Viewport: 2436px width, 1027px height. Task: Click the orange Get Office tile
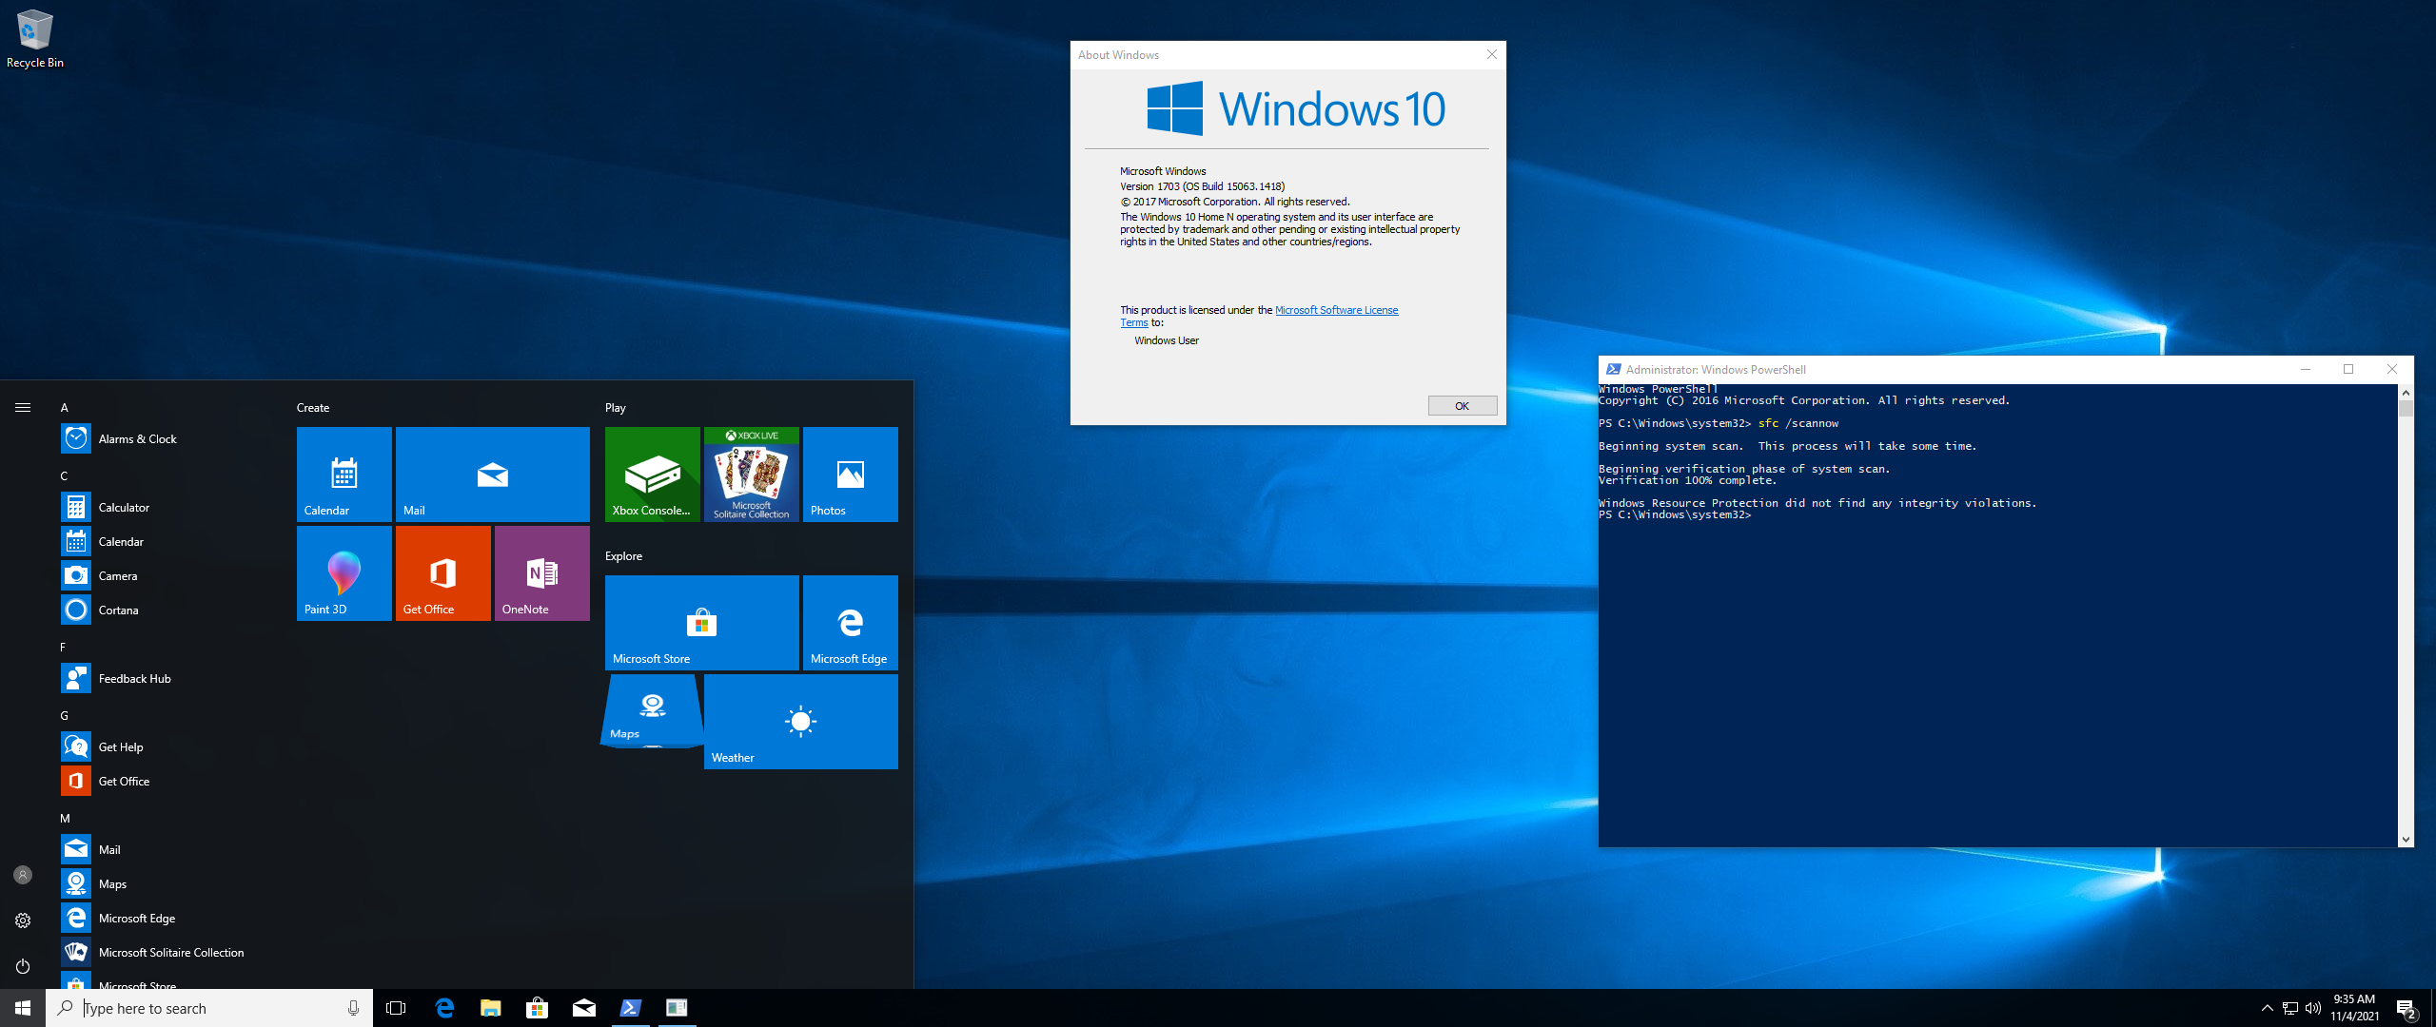tap(443, 573)
